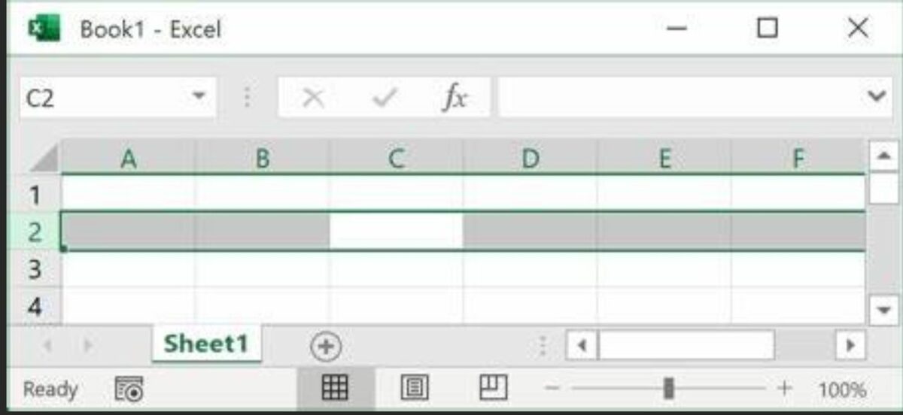Image resolution: width=903 pixels, height=415 pixels.
Task: Open the Name Box dropdown
Action: [x=199, y=96]
